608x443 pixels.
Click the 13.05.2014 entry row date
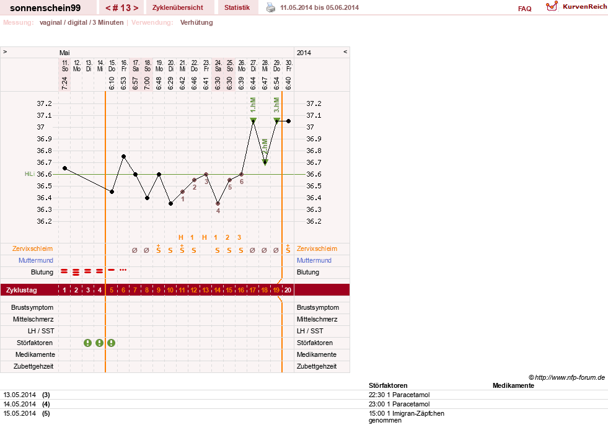click(x=19, y=395)
